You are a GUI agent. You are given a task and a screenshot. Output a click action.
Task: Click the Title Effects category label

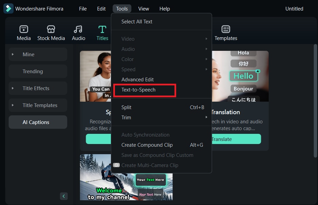coord(36,88)
